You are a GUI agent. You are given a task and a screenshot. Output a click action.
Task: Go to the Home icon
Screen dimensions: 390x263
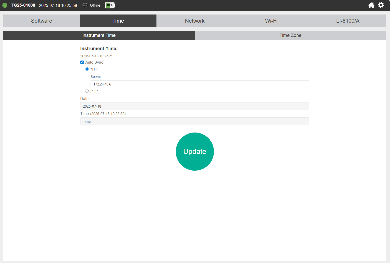pyautogui.click(x=371, y=5)
